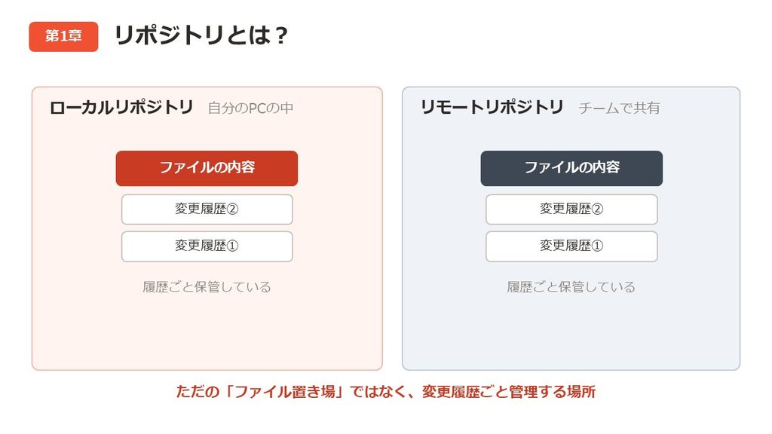This screenshot has height=434, width=772.
Task: Click the question mark in the slide title
Action: click(x=282, y=36)
